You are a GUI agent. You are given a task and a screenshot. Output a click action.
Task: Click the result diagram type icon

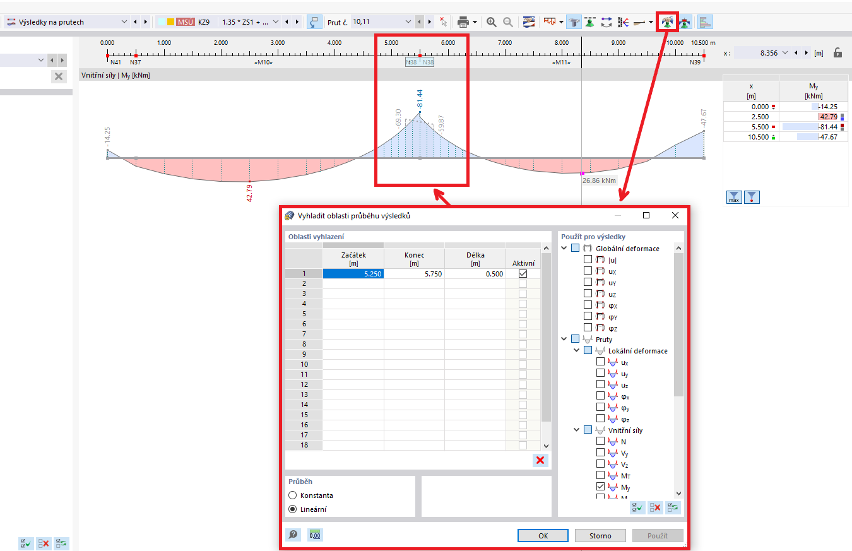tap(550, 22)
